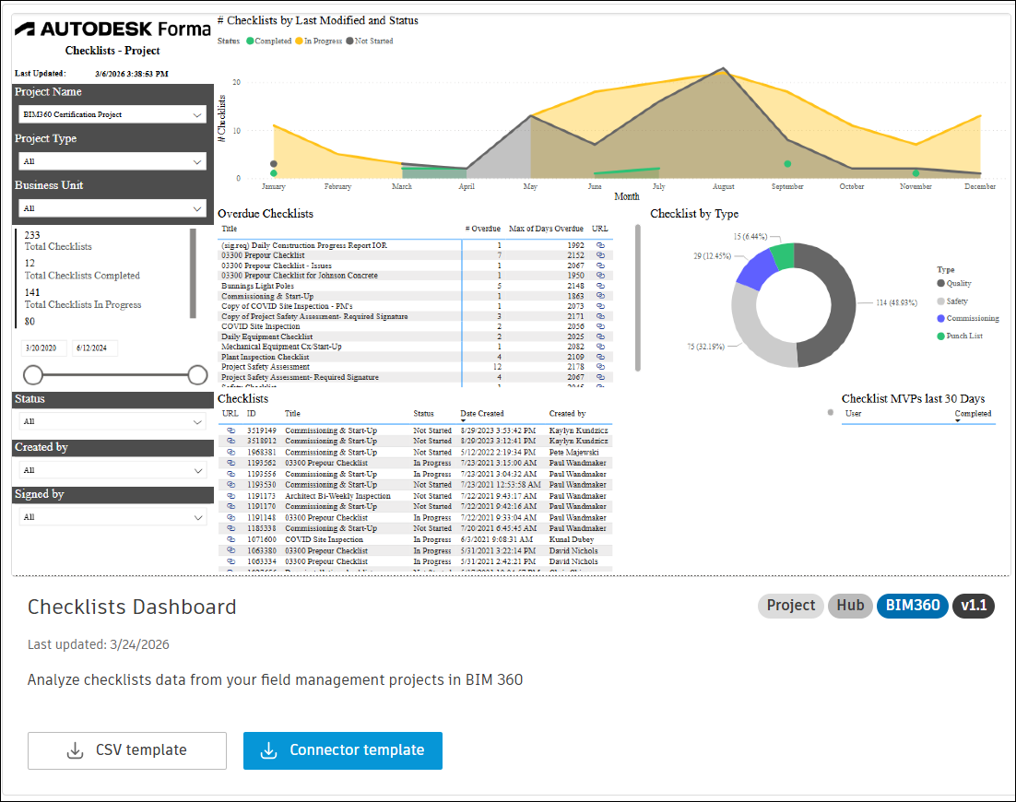Image resolution: width=1016 pixels, height=802 pixels.
Task: Open link icon for checklist ID 3519149
Action: tap(230, 430)
